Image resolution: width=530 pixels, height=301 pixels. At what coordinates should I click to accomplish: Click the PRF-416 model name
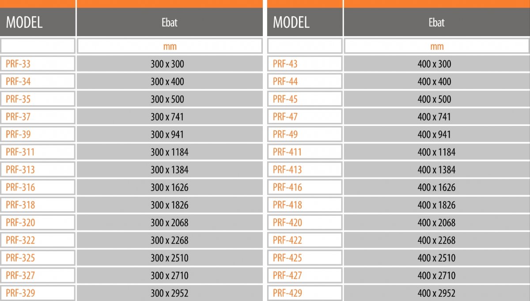point(288,187)
